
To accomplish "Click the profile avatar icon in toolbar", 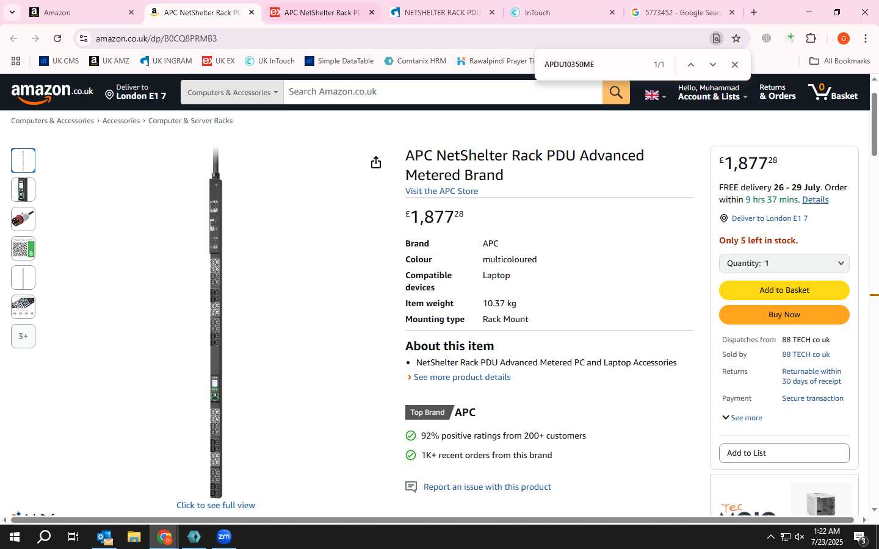I will coord(844,38).
